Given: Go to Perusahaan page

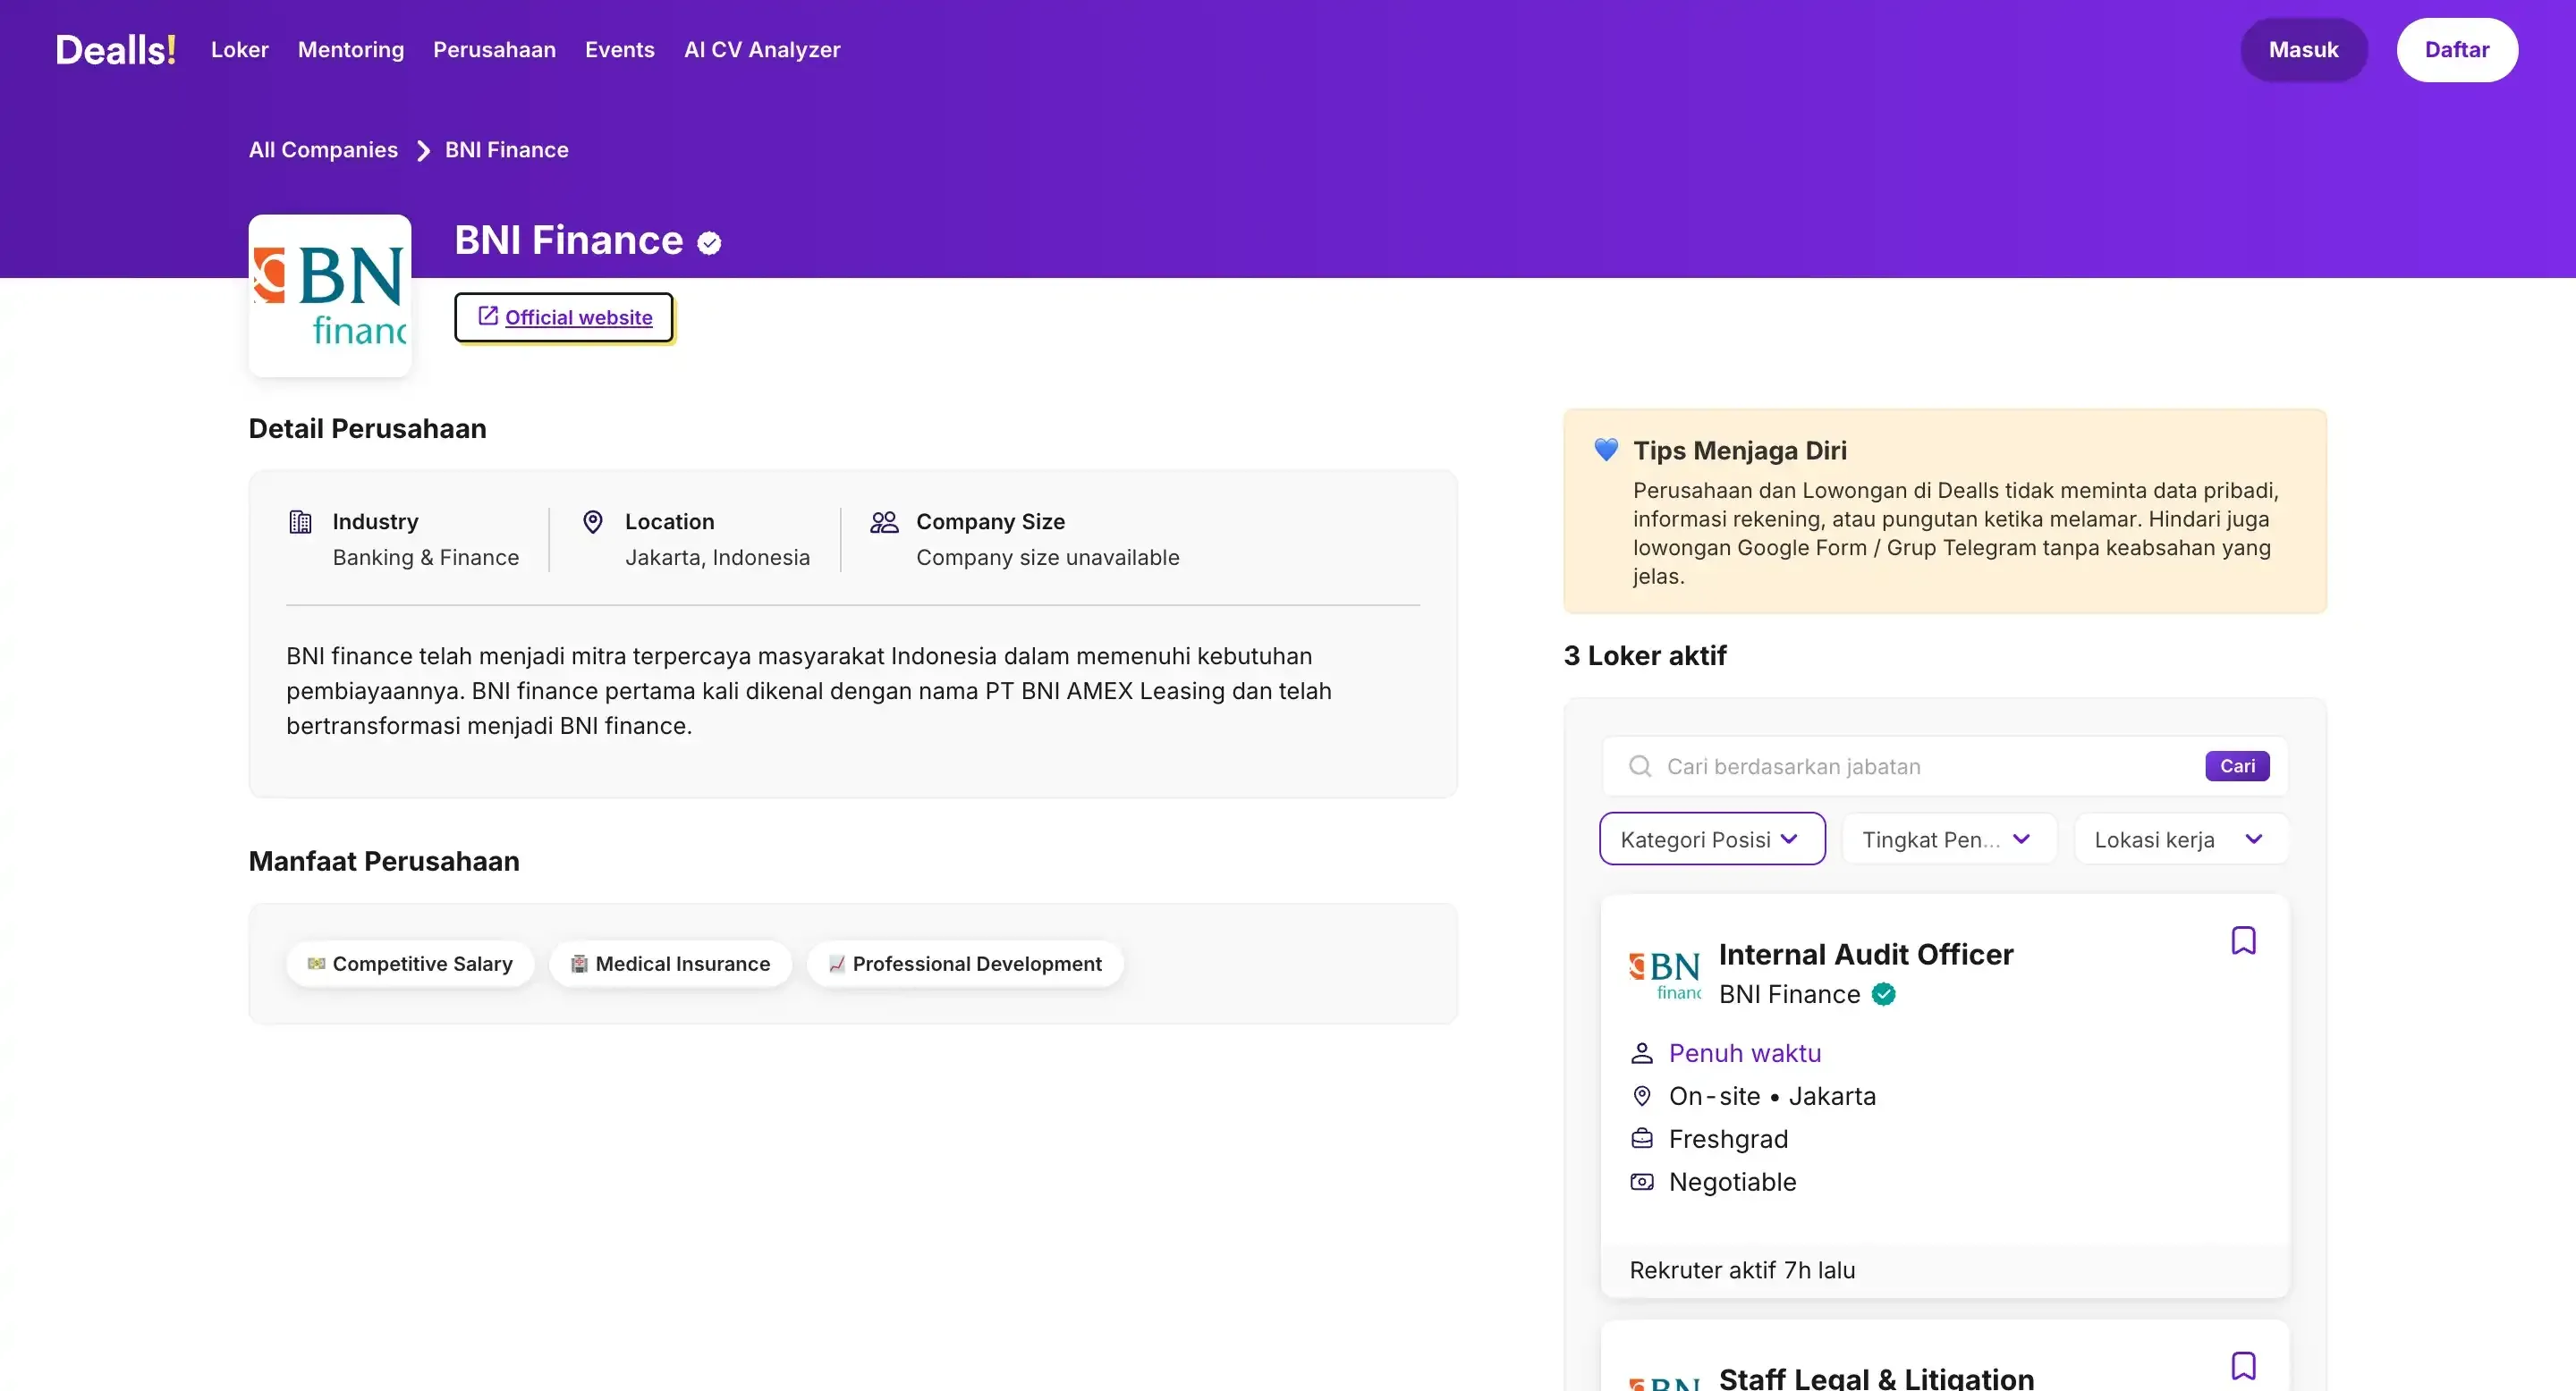Looking at the screenshot, I should click(494, 50).
